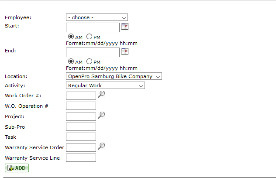Select PM for the Start time
Image resolution: width=276 pixels, height=178 pixels.
click(x=89, y=37)
